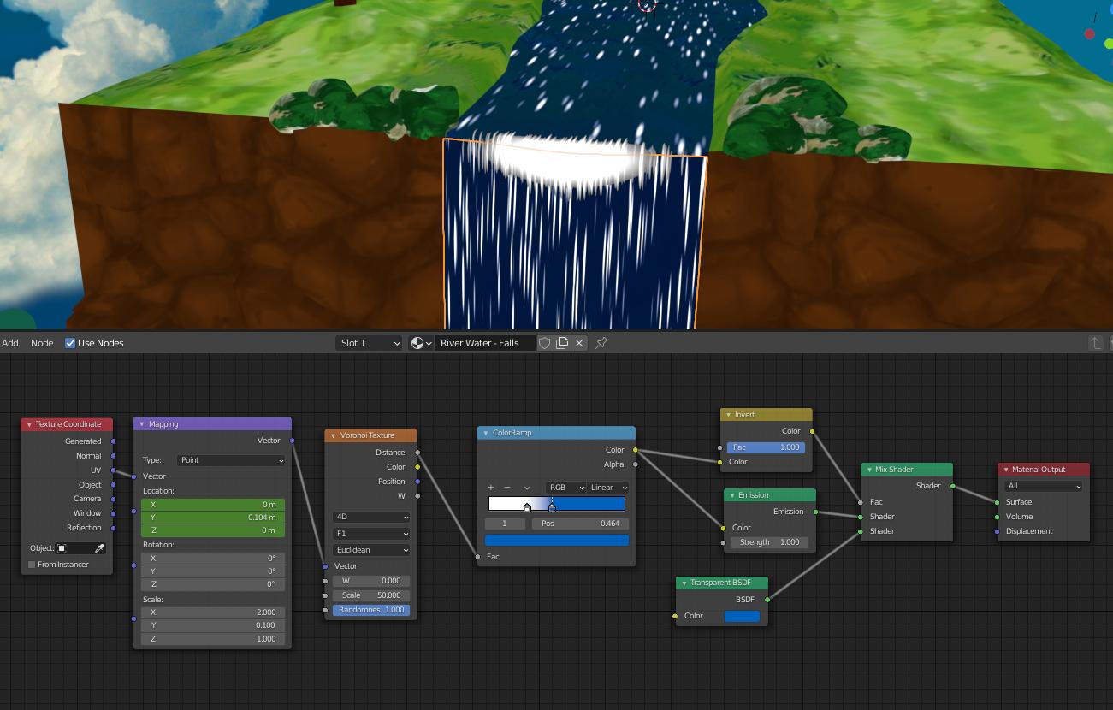Click Mapping Location Y 0.104 m field

pos(213,518)
